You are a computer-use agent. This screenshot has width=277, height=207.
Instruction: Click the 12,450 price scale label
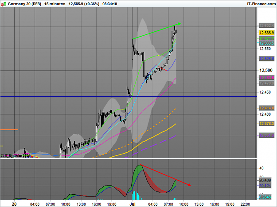265,92
